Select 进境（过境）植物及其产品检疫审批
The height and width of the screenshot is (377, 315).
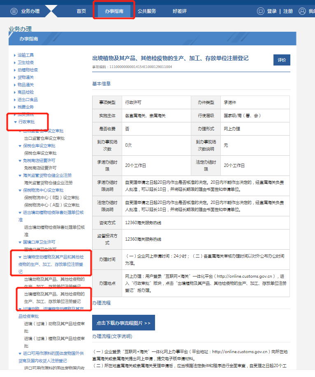pos(54,342)
